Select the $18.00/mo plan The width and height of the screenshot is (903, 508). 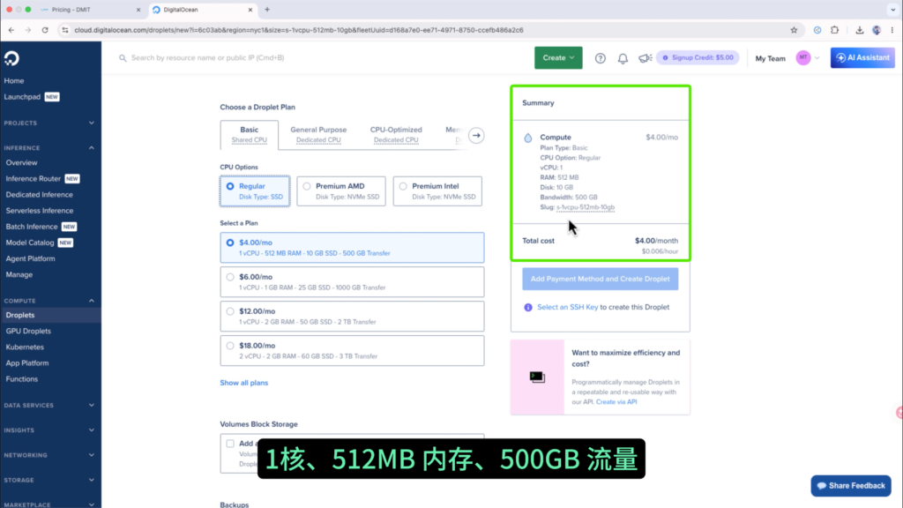click(352, 351)
